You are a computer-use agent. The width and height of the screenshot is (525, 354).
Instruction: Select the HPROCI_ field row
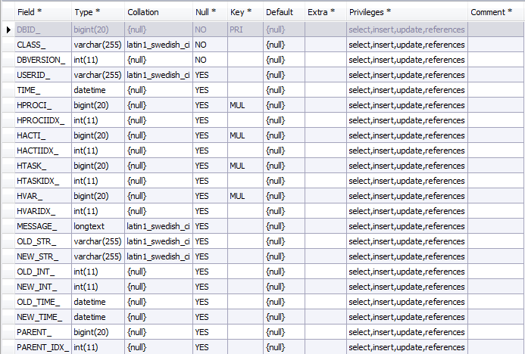point(262,105)
